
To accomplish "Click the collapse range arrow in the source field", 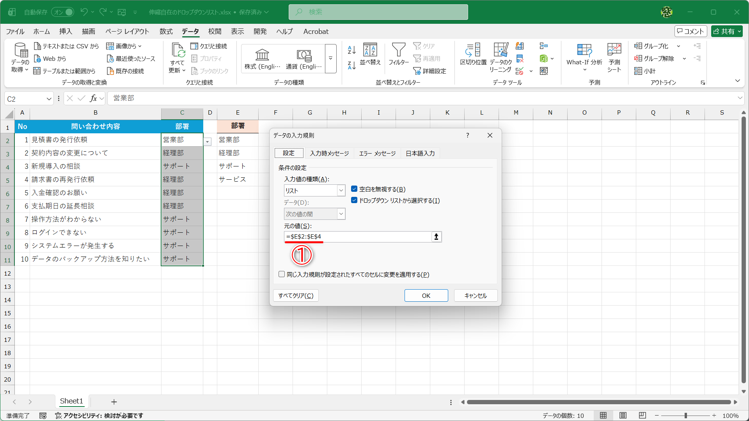I will tap(436, 237).
